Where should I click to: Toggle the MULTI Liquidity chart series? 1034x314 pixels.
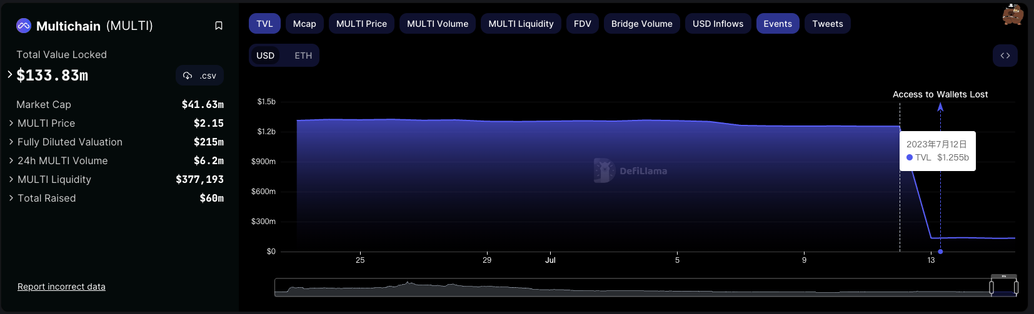point(521,24)
